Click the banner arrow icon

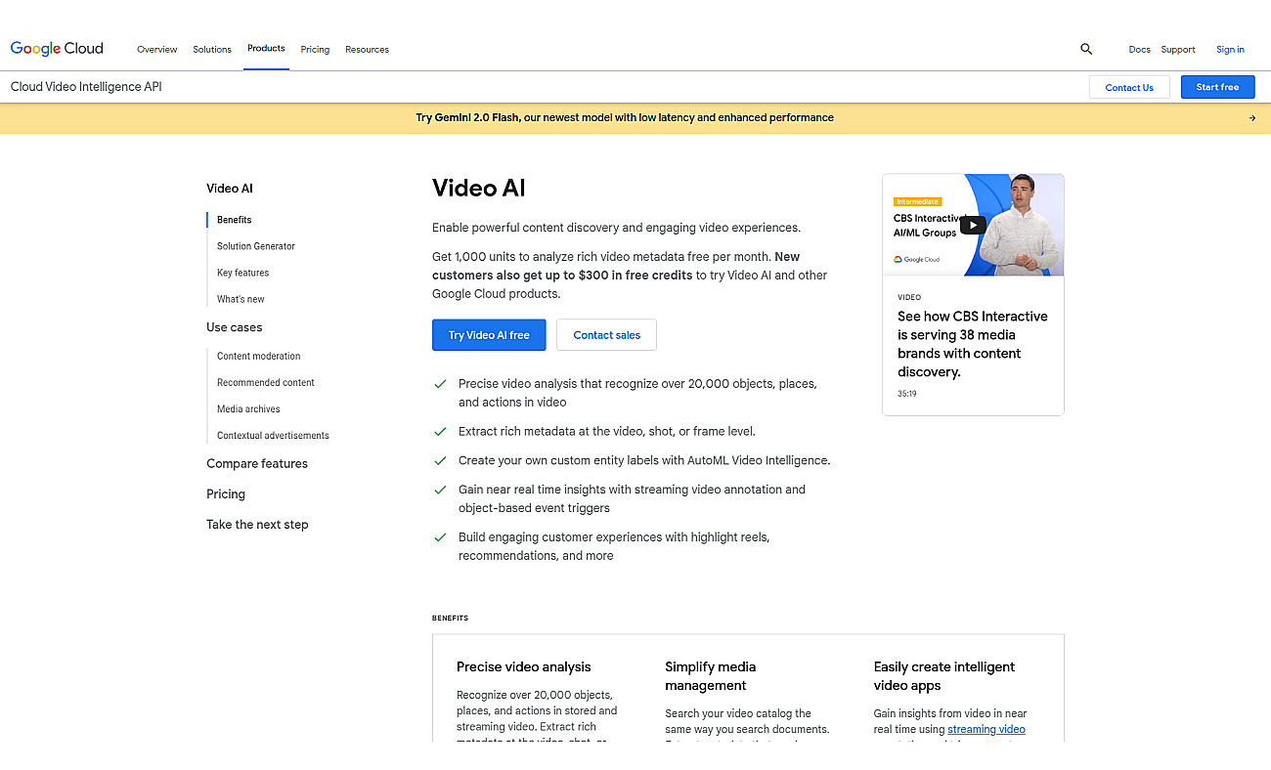pyautogui.click(x=1251, y=118)
